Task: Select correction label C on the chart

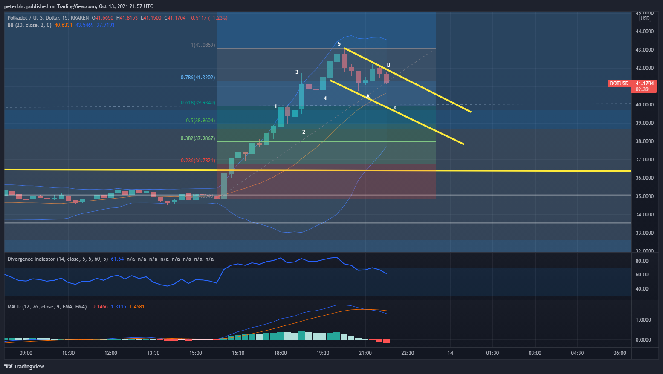Action: tap(396, 108)
